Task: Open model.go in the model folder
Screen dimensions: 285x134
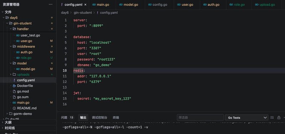Action: pos(28,69)
